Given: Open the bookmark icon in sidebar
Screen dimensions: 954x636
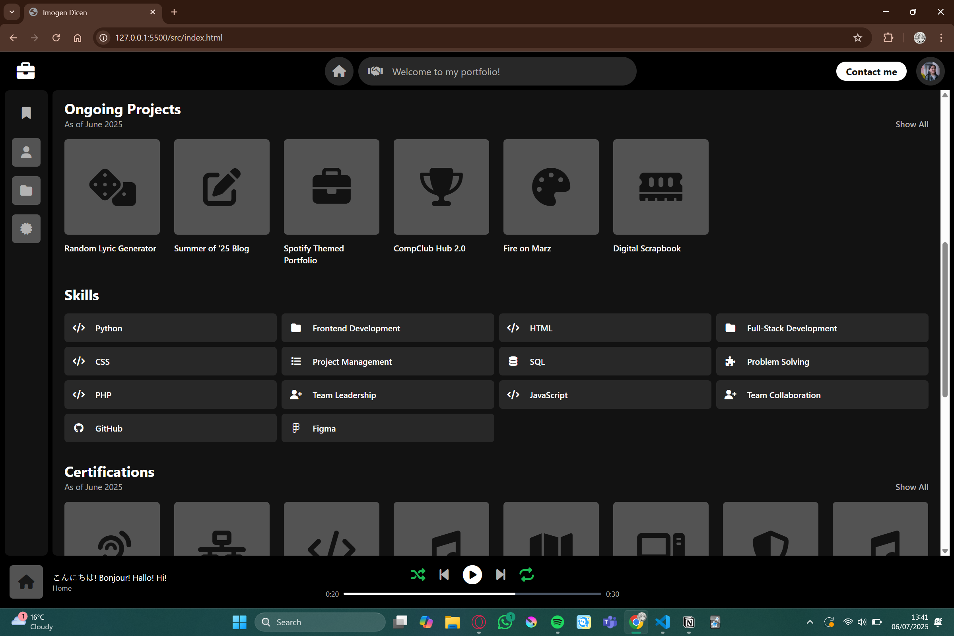Looking at the screenshot, I should [26, 113].
